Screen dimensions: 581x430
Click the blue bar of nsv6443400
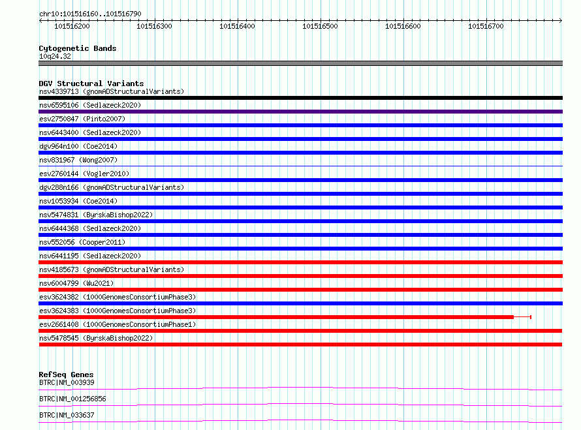tap(300, 139)
